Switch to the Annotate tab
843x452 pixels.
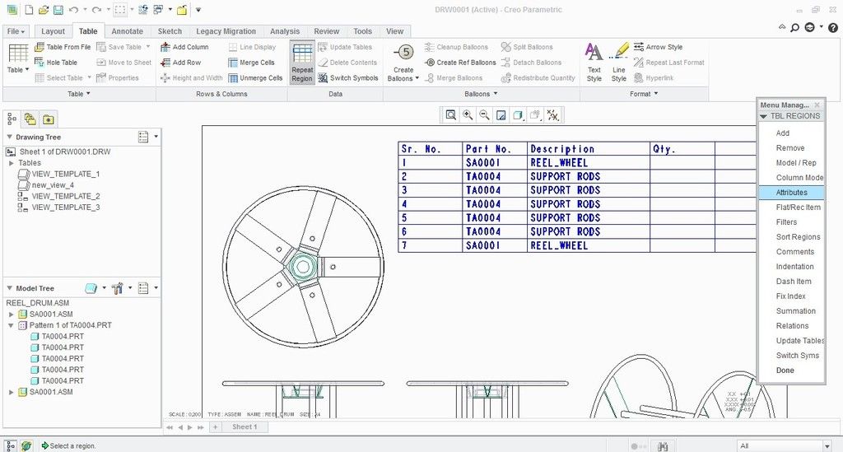pyautogui.click(x=128, y=32)
